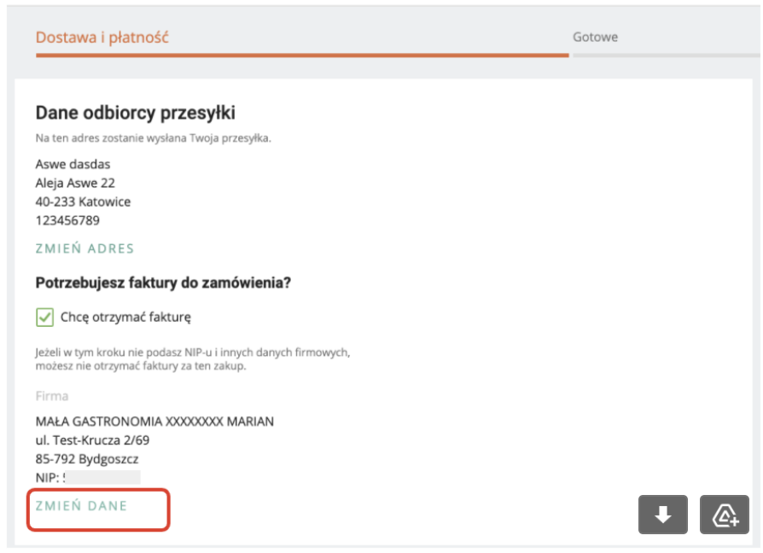Untick the green invoice checkbox
The width and height of the screenshot is (763, 553).
point(44,317)
